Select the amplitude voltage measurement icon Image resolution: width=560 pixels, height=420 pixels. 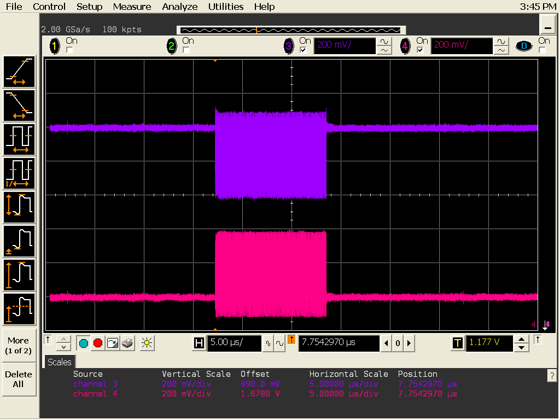click(x=19, y=275)
